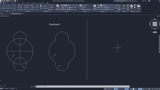Click the Edit Attributes button

click(x=87, y=9)
